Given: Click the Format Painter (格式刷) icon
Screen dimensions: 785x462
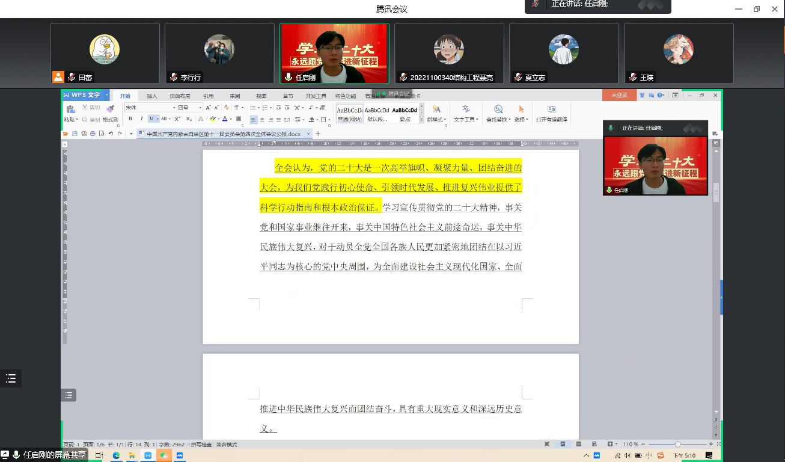Looking at the screenshot, I should (x=110, y=109).
